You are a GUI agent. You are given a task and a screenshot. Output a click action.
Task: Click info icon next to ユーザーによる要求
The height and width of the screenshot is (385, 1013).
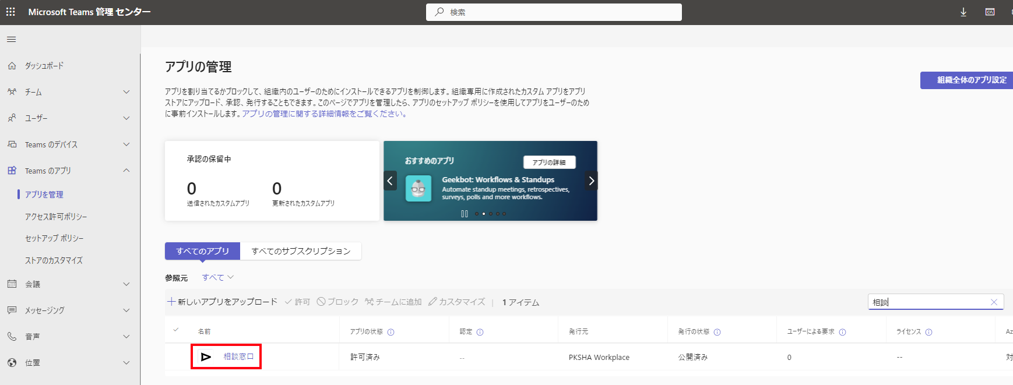843,332
